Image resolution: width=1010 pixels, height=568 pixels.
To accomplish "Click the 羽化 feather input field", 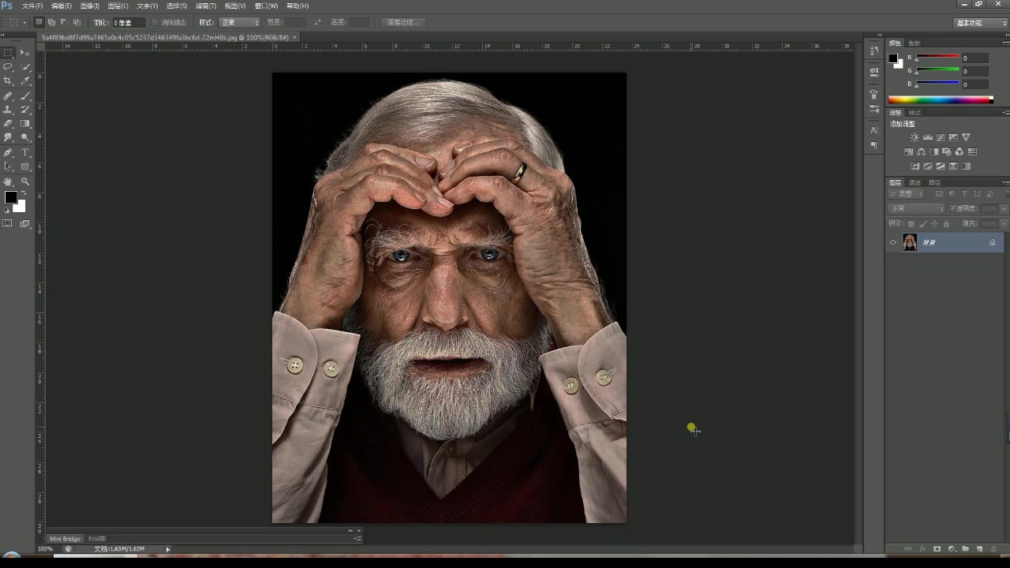I will click(129, 23).
